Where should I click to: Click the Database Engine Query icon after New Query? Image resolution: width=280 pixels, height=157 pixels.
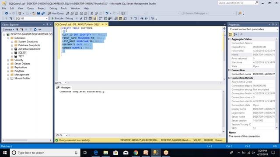pyautogui.click(x=68, y=14)
